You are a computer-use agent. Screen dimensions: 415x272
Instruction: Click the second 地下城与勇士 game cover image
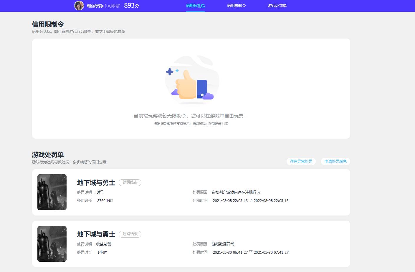click(52, 244)
